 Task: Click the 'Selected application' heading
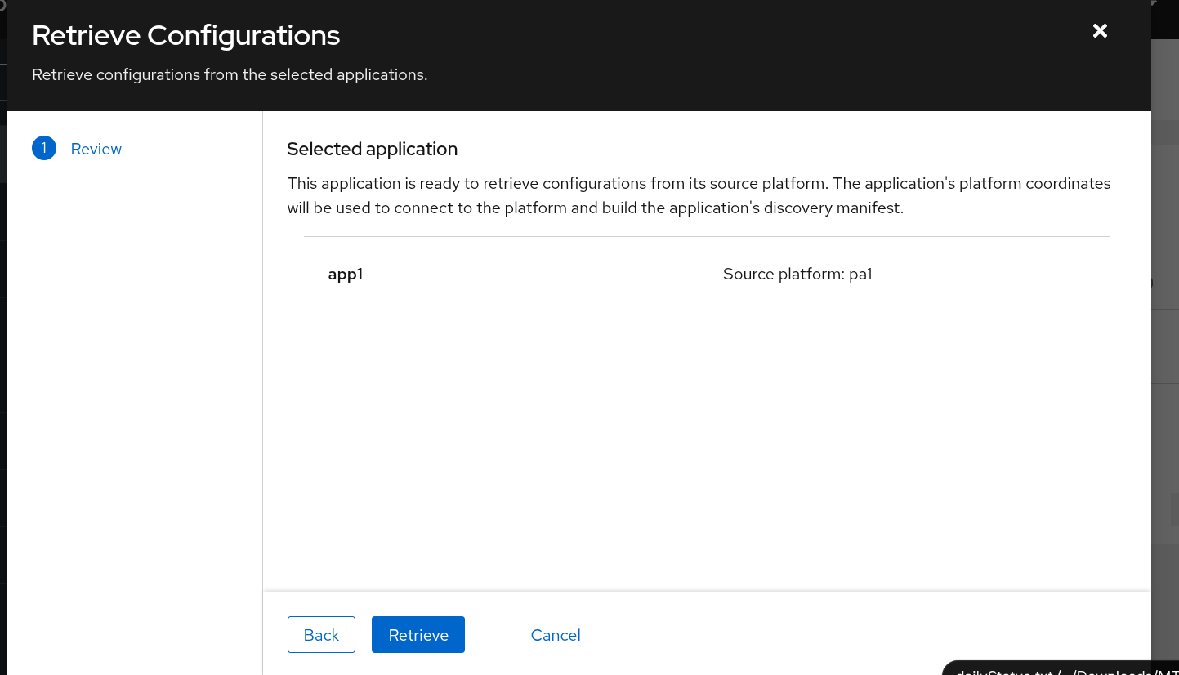click(372, 150)
